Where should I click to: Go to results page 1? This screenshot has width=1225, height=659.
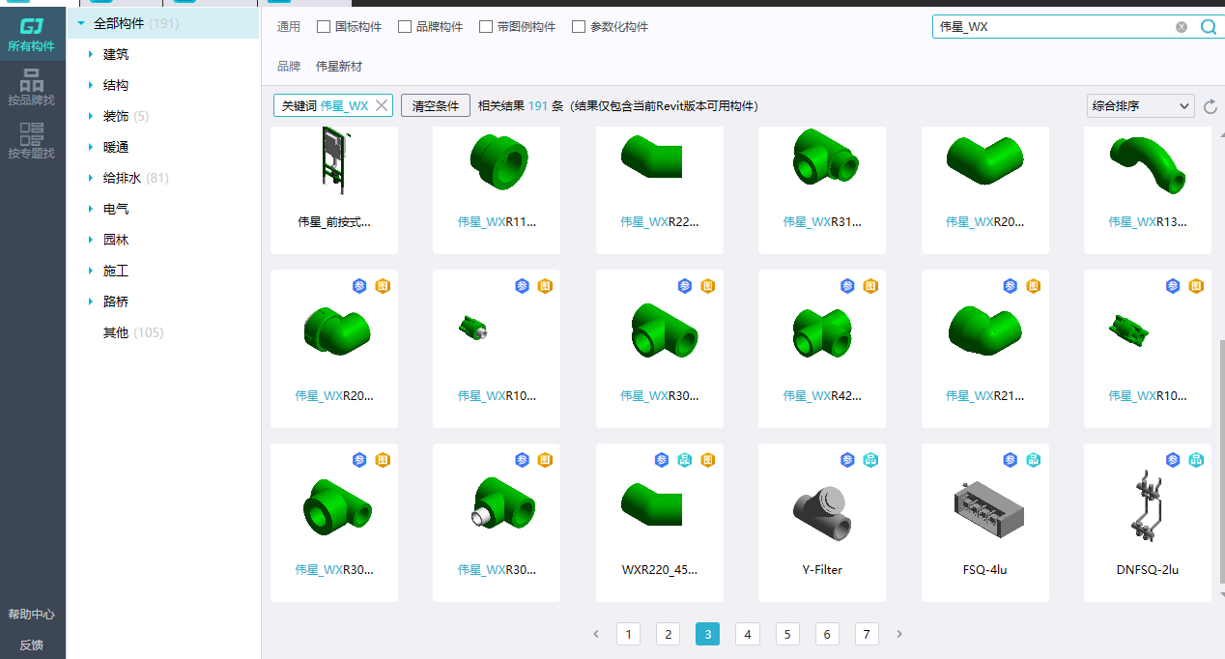point(628,634)
